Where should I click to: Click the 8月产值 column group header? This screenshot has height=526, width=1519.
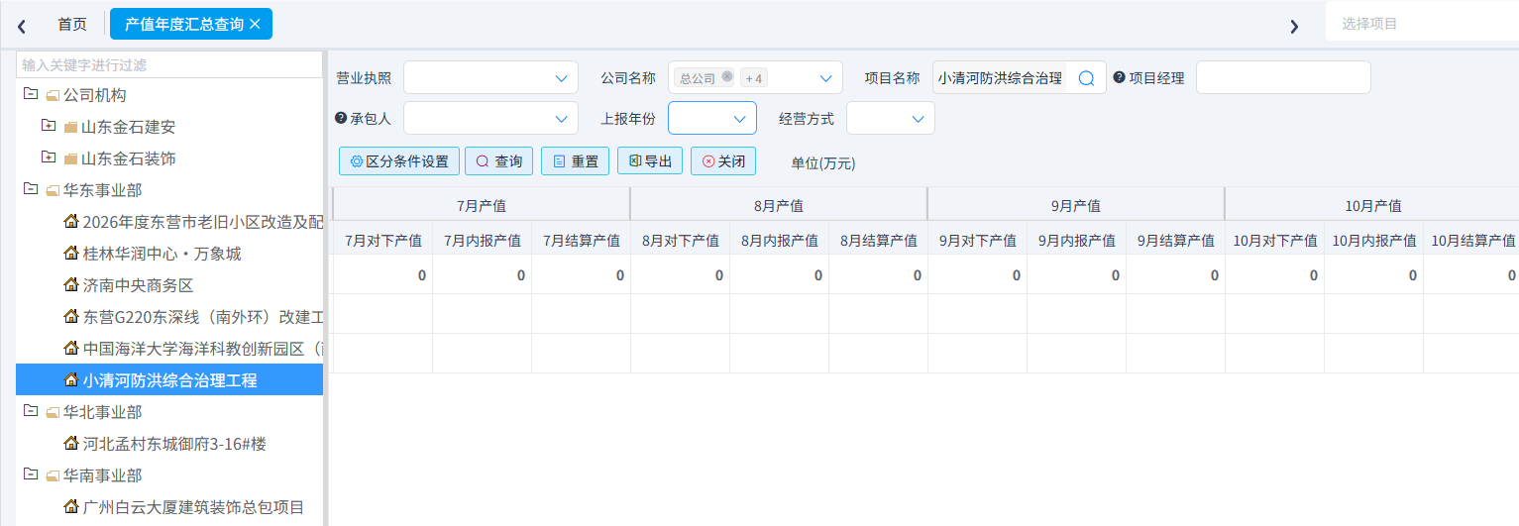point(779,205)
